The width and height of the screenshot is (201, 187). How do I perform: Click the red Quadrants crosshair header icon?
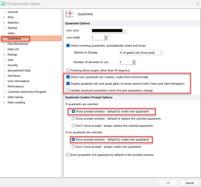point(69,14)
